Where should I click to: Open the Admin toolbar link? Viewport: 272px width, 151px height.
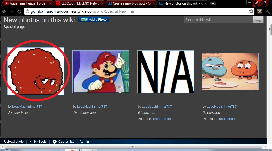(84, 142)
